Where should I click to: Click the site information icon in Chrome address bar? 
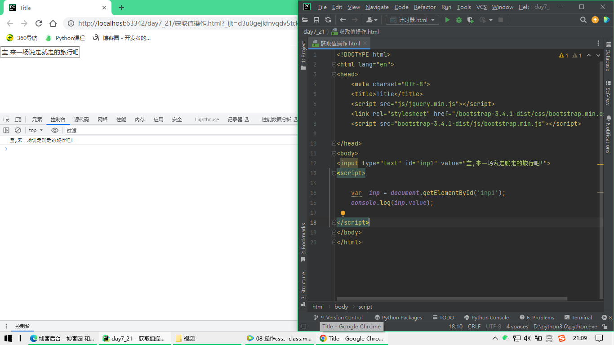[x=71, y=23]
